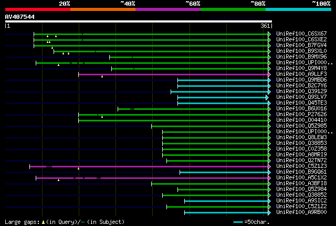336x226 pixels.
Task: Click the Large gaps legend text
Action: coord(22,222)
